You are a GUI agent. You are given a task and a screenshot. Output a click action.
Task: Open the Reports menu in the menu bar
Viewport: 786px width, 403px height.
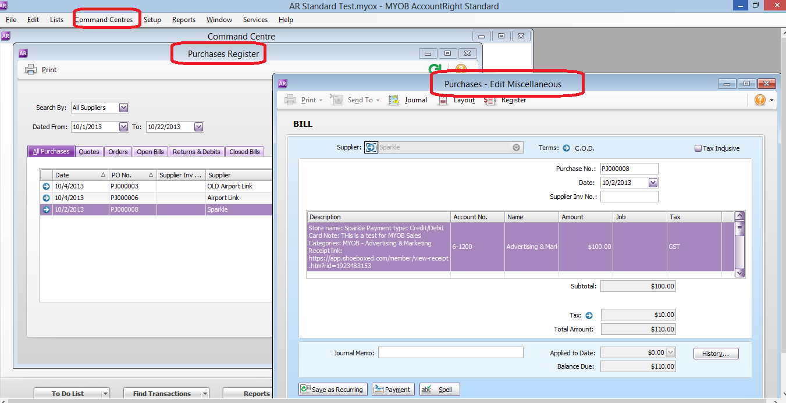click(184, 20)
